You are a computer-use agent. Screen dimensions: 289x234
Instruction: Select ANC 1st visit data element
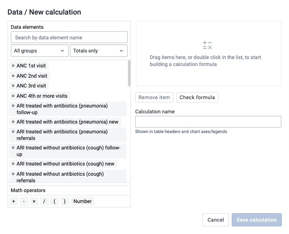tap(29, 66)
